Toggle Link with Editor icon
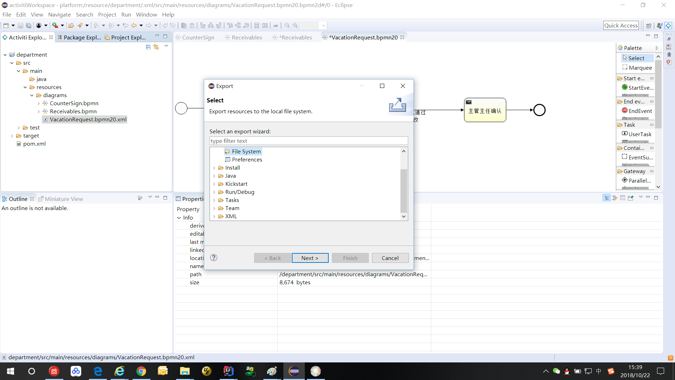 pyautogui.click(x=156, y=47)
